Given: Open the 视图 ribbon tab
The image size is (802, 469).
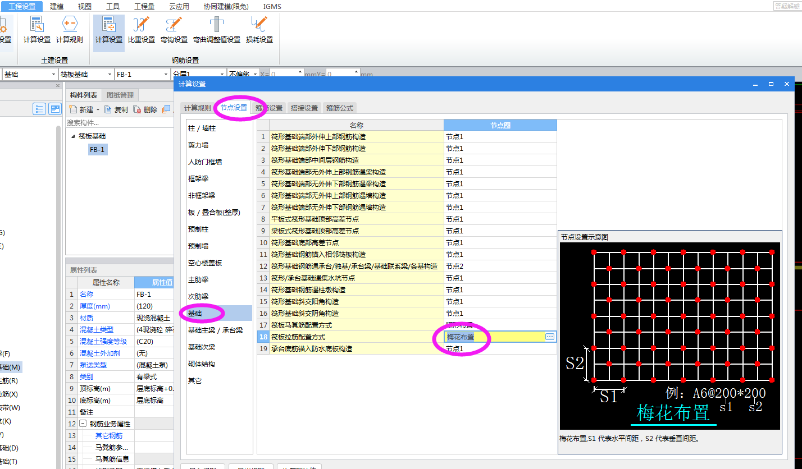Looking at the screenshot, I should pos(85,6).
